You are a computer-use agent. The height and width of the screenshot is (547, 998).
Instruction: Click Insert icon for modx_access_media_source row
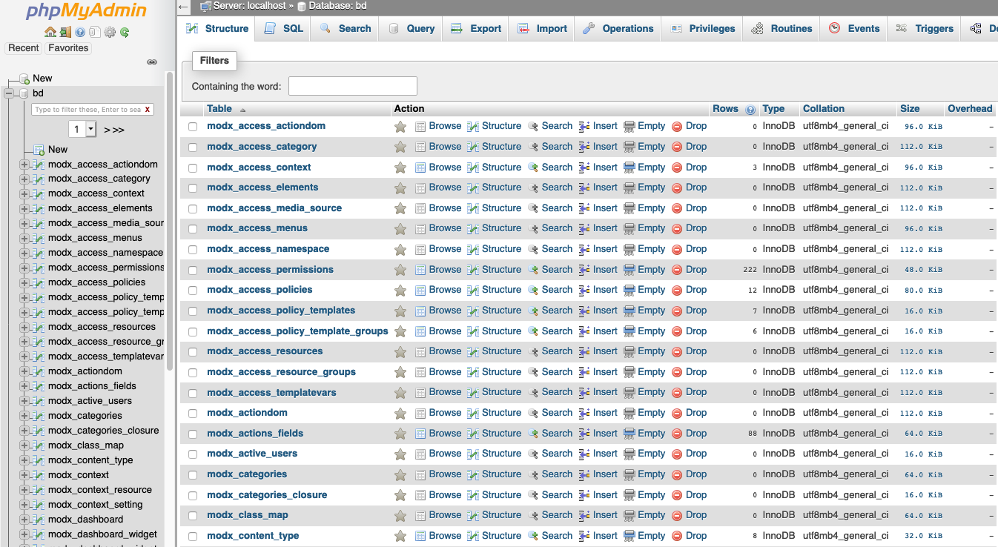tap(584, 208)
